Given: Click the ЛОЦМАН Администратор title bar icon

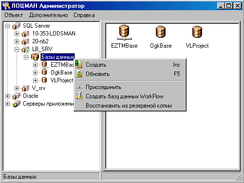Looking at the screenshot, I should pyautogui.click(x=6, y=6).
